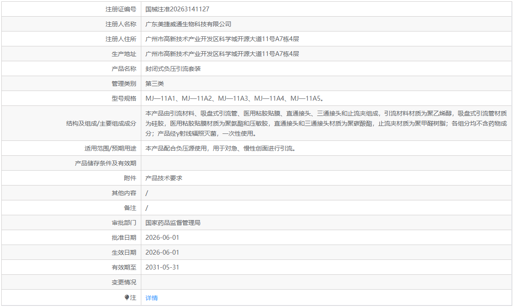Image resolution: width=514 pixels, height=308 pixels.
Task: Open the 详情 link
Action: click(151, 298)
